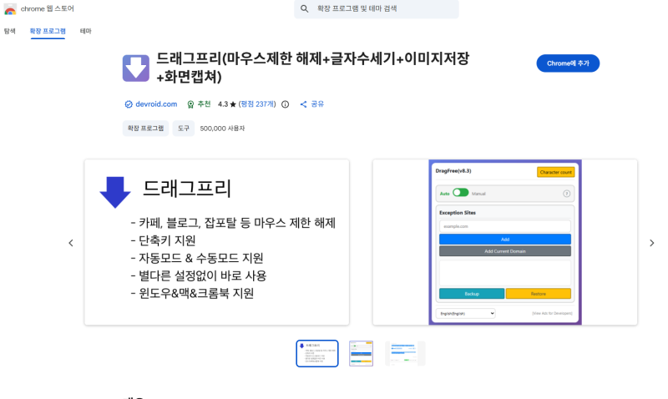This screenshot has width=668, height=399.
Task: Click the help question icon in screenshot
Action: point(567,194)
